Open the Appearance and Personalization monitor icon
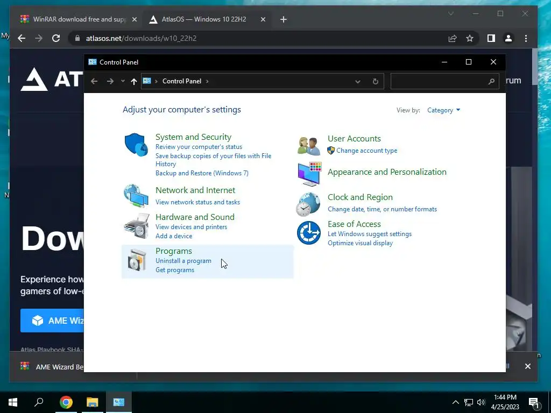Screen dimensions: 551x413 [x=309, y=174]
